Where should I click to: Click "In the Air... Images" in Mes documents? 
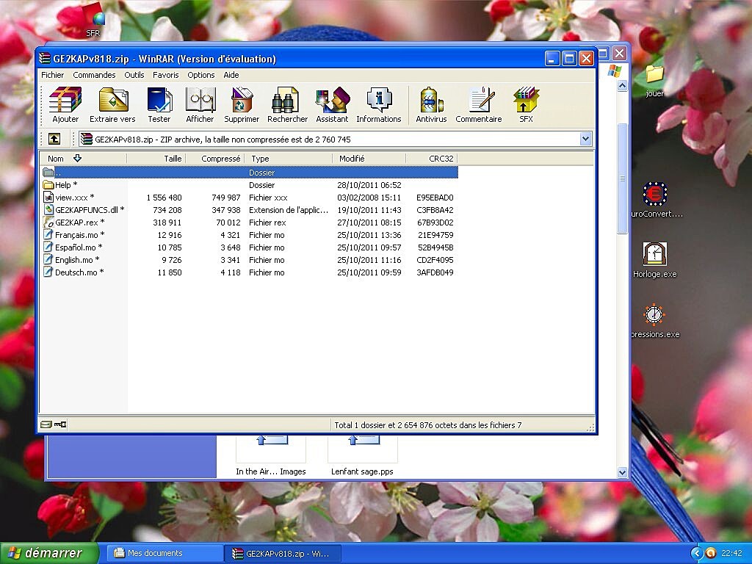point(271,471)
